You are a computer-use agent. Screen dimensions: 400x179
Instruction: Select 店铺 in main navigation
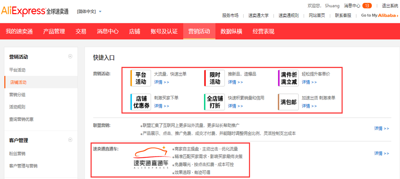tap(134, 31)
